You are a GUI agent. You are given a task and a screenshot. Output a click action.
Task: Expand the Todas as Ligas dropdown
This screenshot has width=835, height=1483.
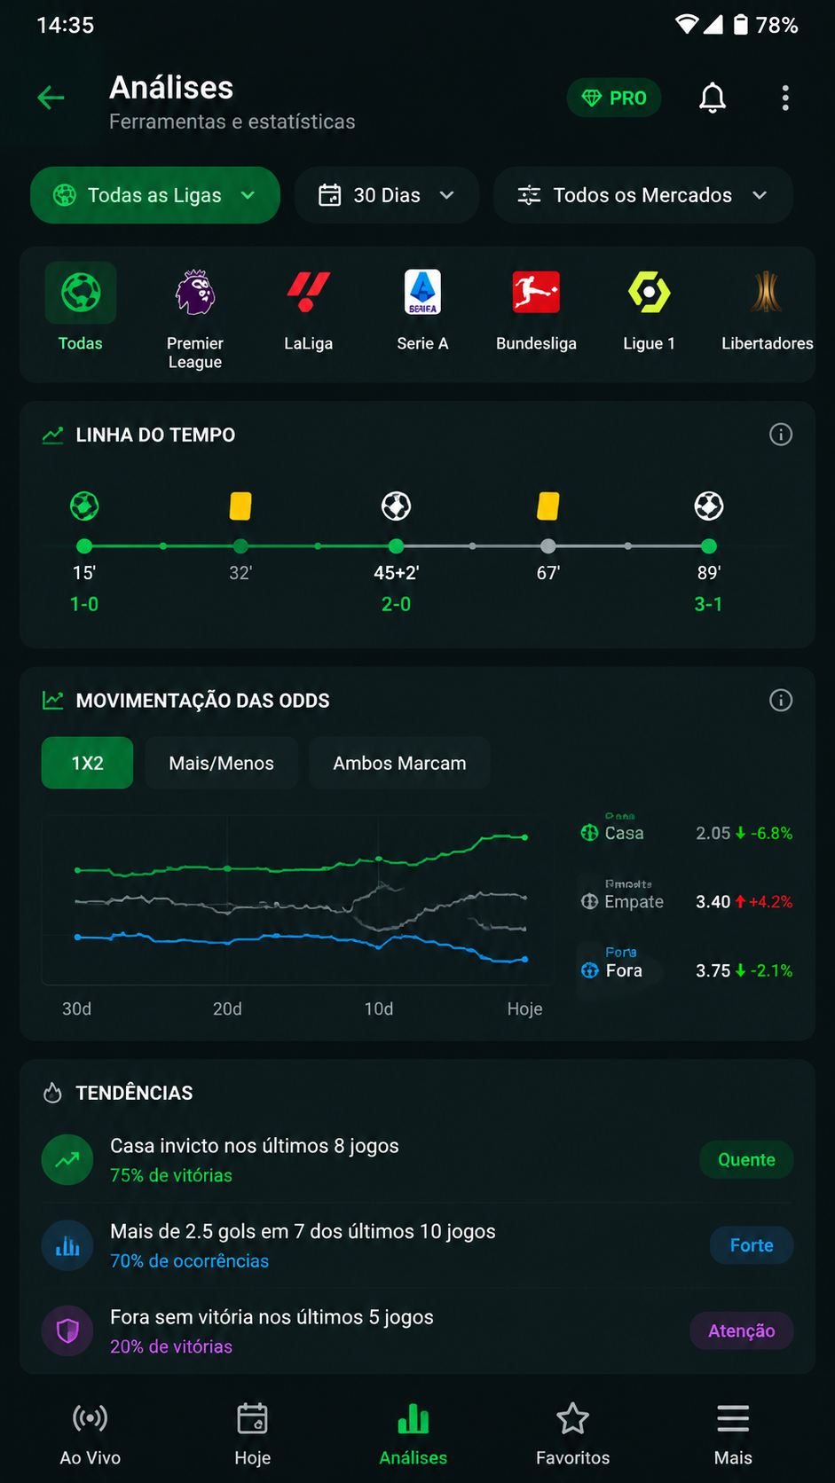155,195
